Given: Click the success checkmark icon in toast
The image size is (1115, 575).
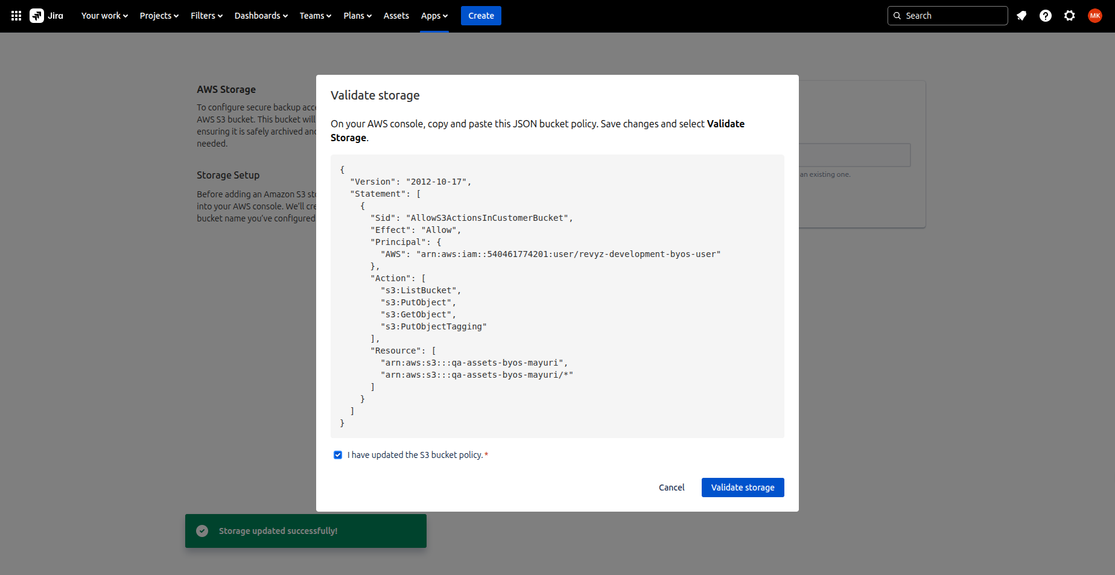Looking at the screenshot, I should click(x=202, y=531).
